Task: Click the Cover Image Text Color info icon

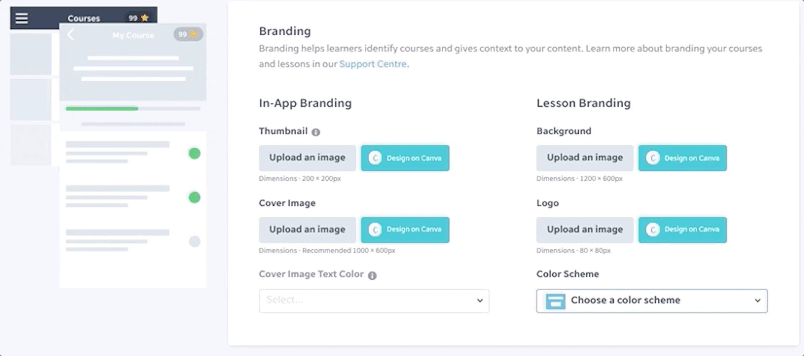Action: point(372,275)
